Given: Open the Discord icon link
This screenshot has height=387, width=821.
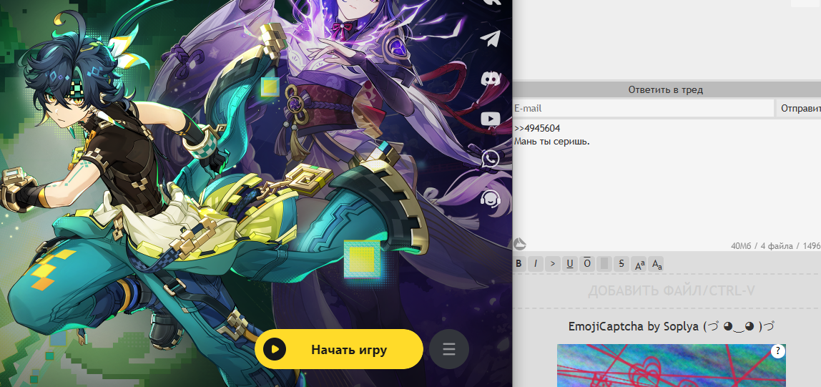Looking at the screenshot, I should [490, 79].
